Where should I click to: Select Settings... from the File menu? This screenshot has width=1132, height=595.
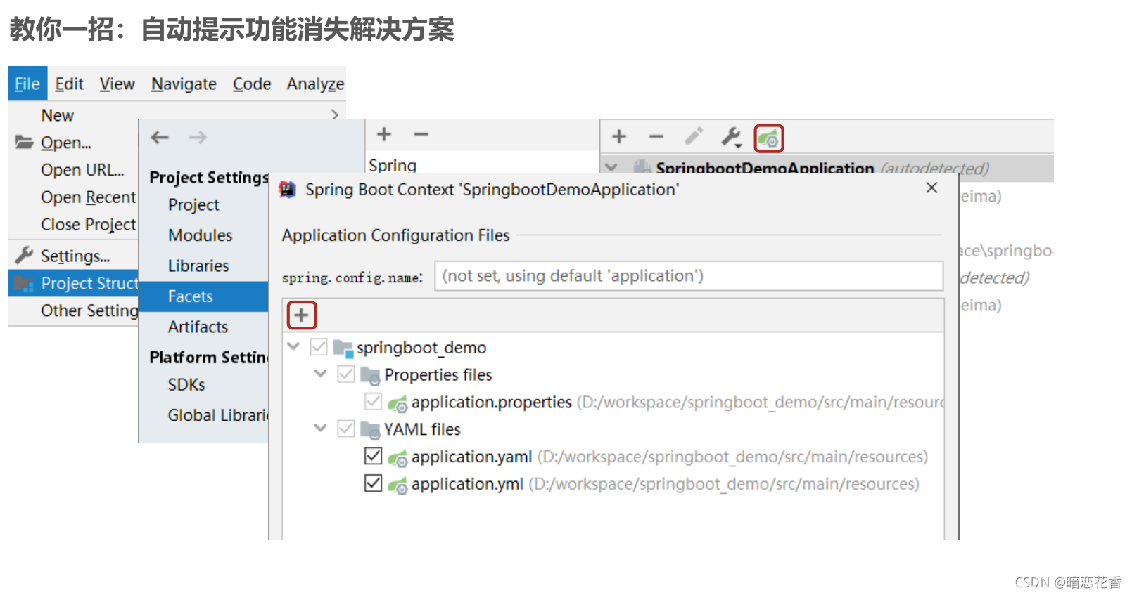click(75, 256)
